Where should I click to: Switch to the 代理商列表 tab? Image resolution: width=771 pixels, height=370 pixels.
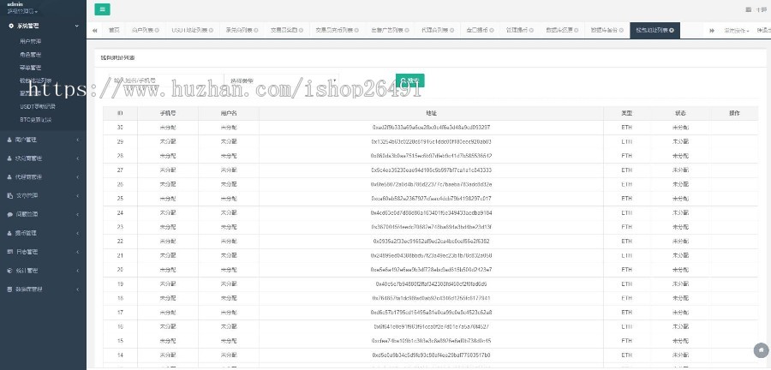tap(437, 31)
